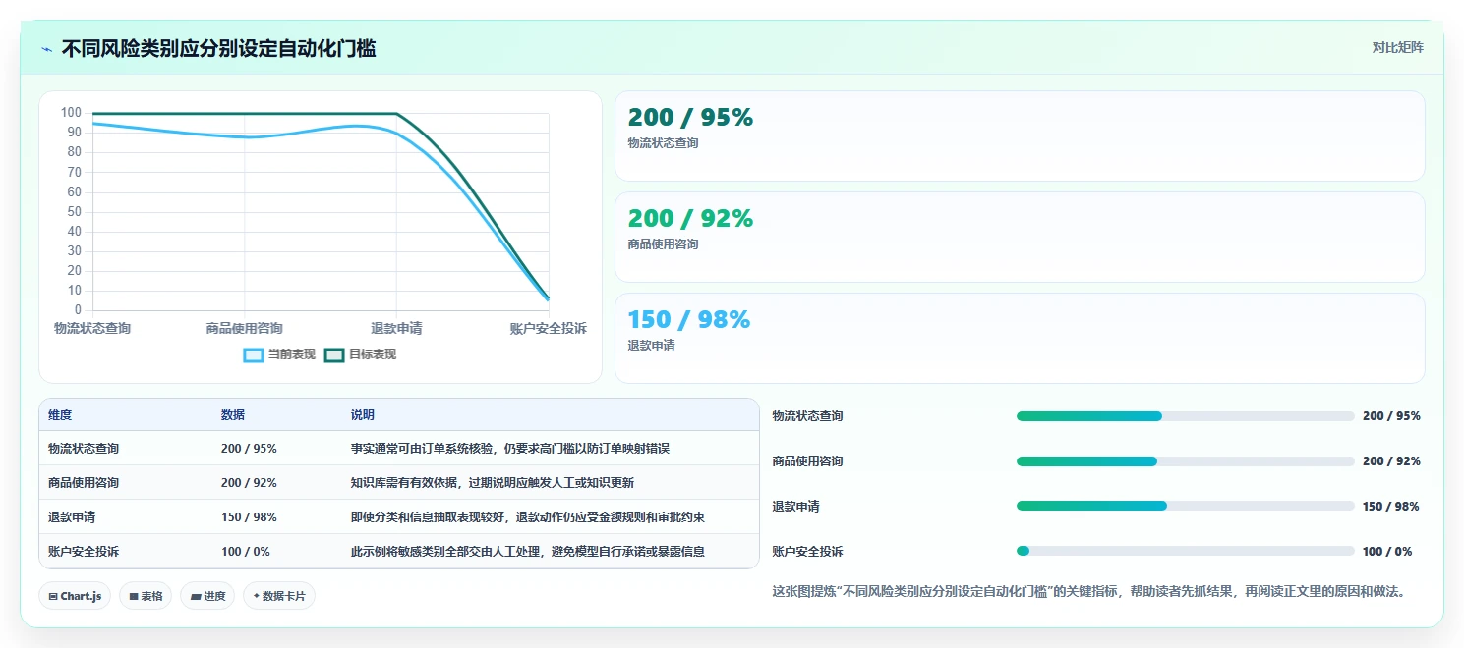Image resolution: width=1464 pixels, height=648 pixels.
Task: Click the title 不同风险类别应分别设定自动化门槛
Action: coord(218,48)
